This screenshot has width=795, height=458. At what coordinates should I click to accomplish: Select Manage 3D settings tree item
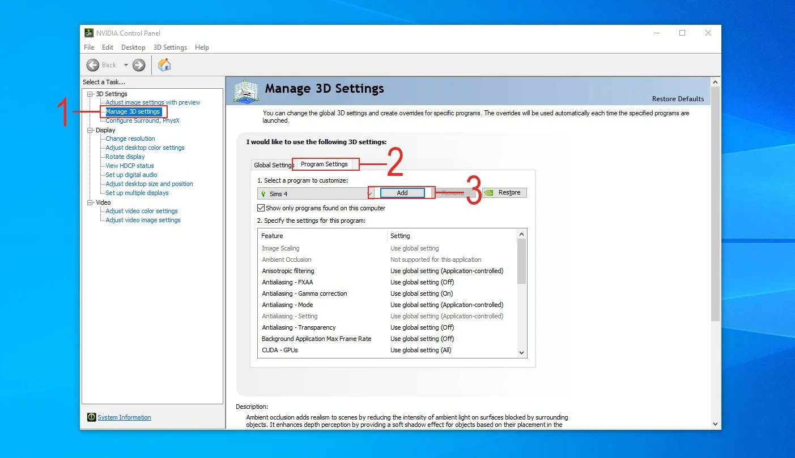click(x=133, y=111)
